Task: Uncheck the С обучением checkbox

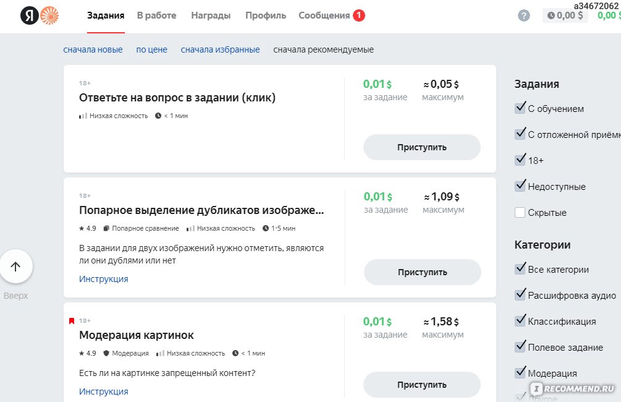Action: click(520, 108)
